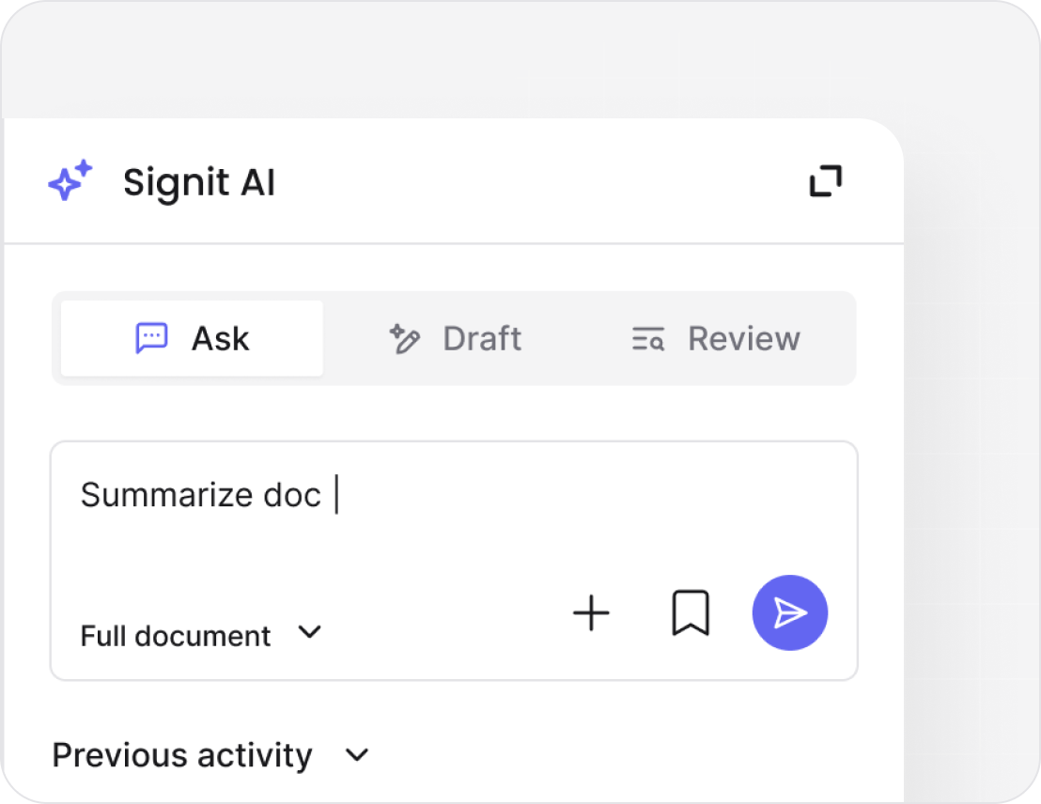The height and width of the screenshot is (804, 1041).
Task: Click the plus icon to add an attachment
Action: tap(591, 613)
